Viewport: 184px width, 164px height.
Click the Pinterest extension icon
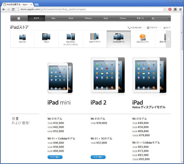170,9
